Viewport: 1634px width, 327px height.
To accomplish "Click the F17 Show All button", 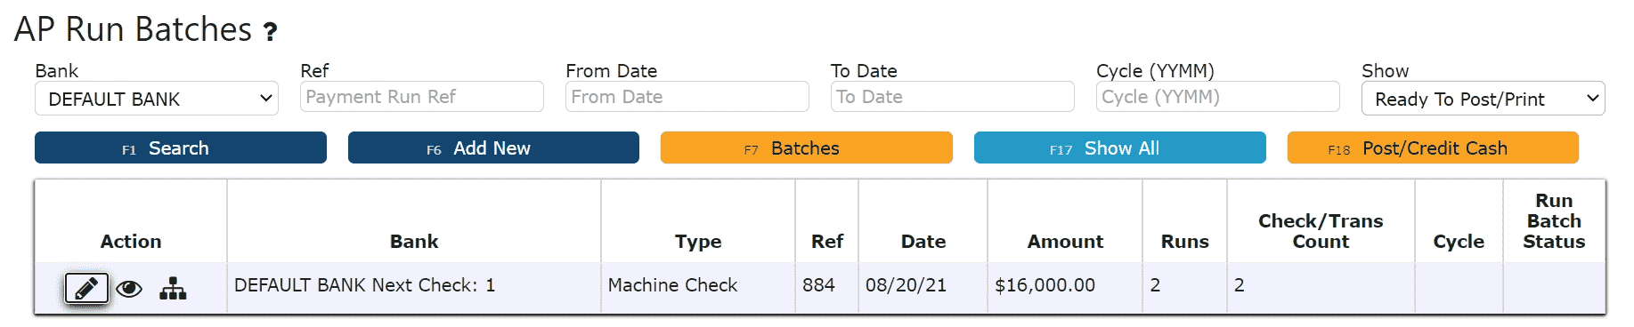I will pyautogui.click(x=1120, y=148).
